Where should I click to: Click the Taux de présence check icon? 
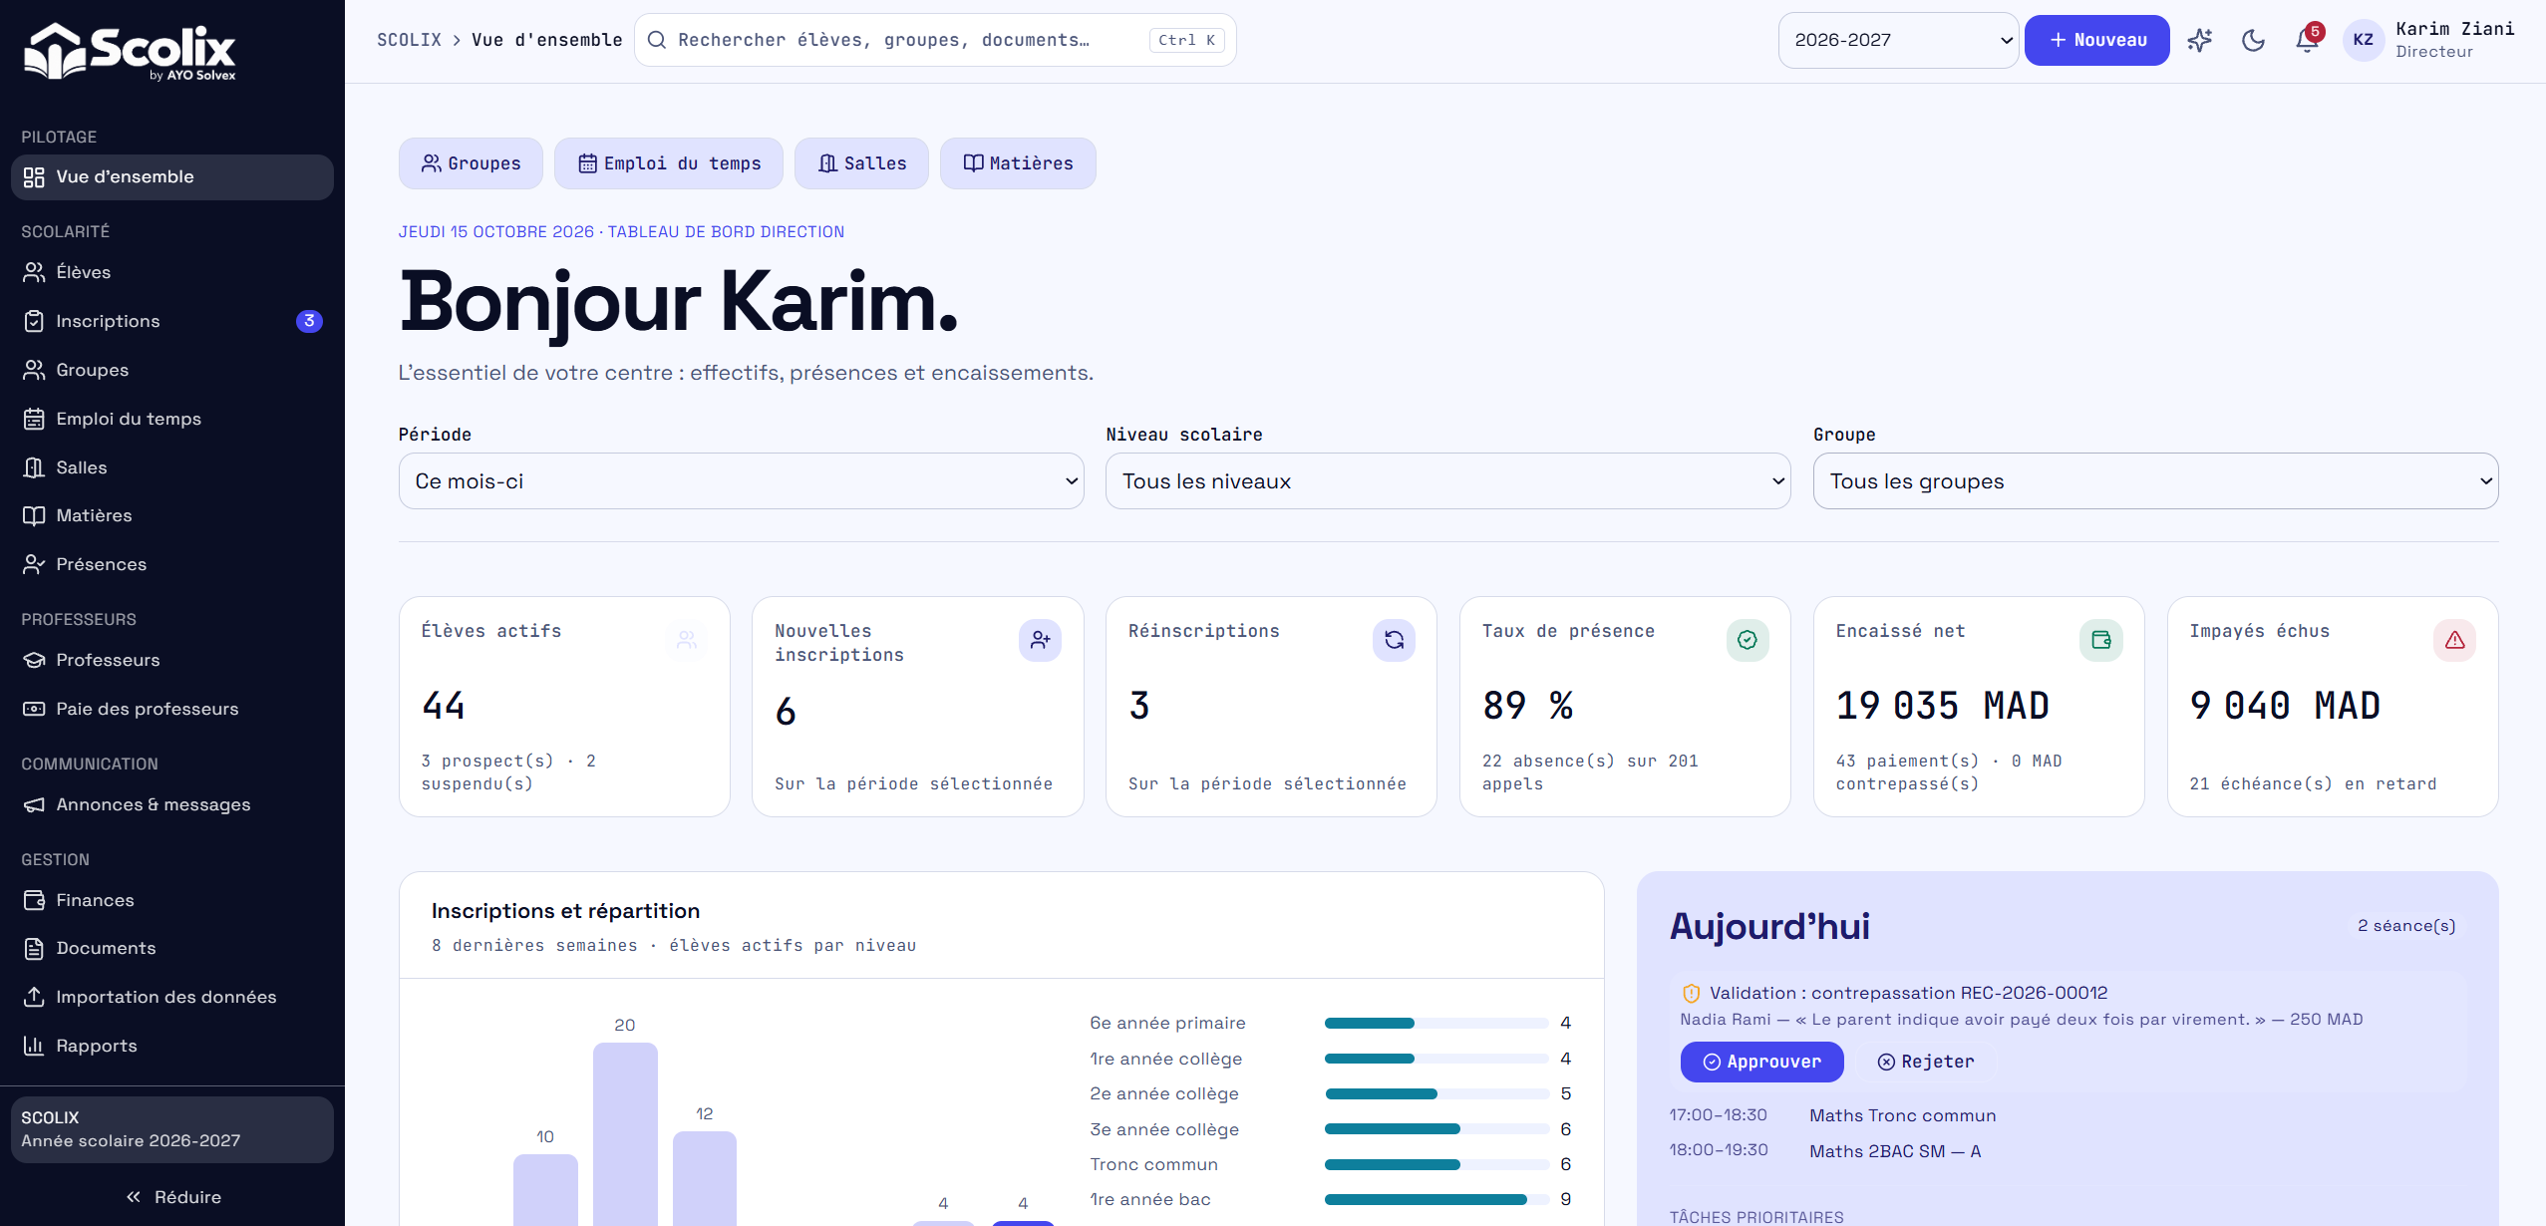[x=1748, y=640]
